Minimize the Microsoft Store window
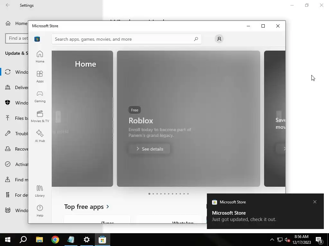329x246 pixels. point(248,26)
